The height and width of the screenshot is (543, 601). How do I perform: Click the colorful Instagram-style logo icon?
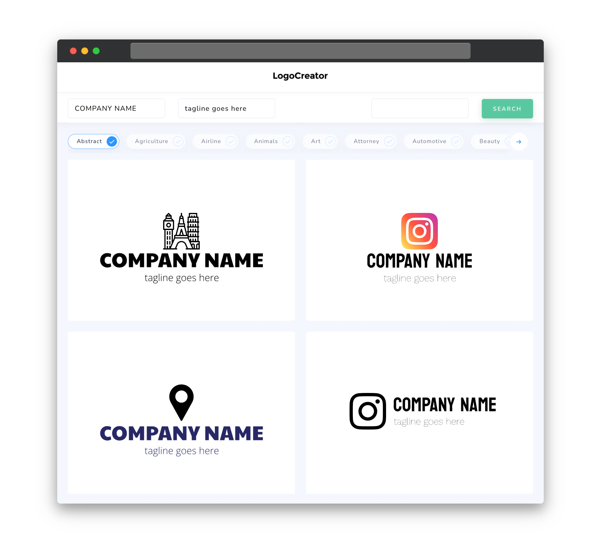pyautogui.click(x=419, y=231)
